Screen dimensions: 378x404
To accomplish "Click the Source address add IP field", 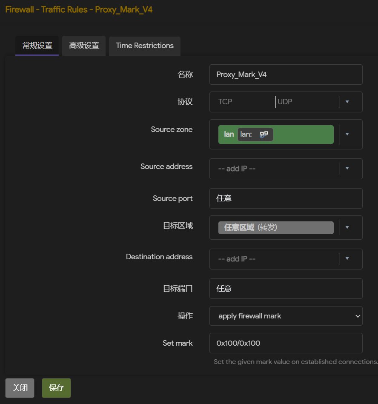I will 275,169.
